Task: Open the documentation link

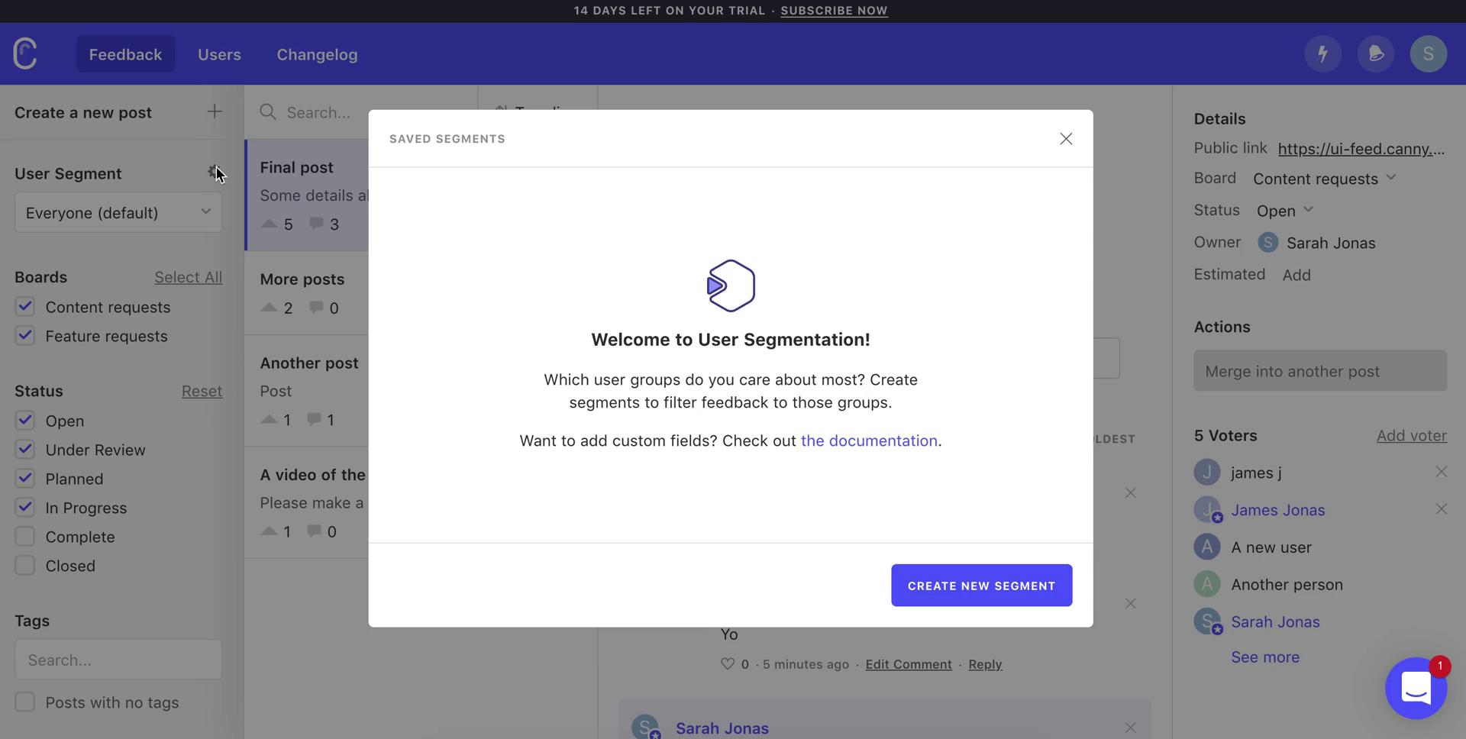Action: pyautogui.click(x=868, y=441)
